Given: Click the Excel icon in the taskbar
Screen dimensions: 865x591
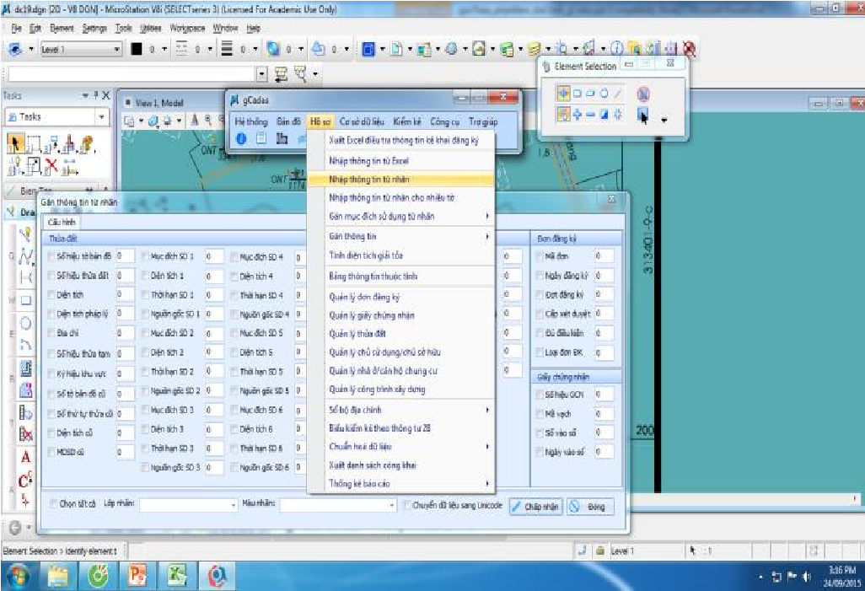Looking at the screenshot, I should [178, 575].
